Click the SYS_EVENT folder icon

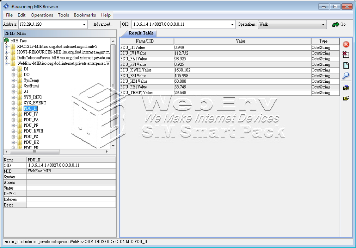19,103
